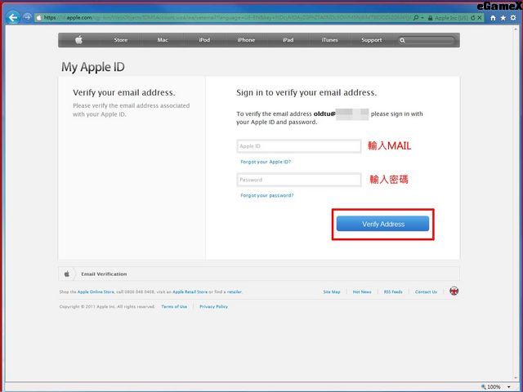Click the small Apple icon in footer breadcrumb
Screen dimensions: 523x392
coord(67,274)
